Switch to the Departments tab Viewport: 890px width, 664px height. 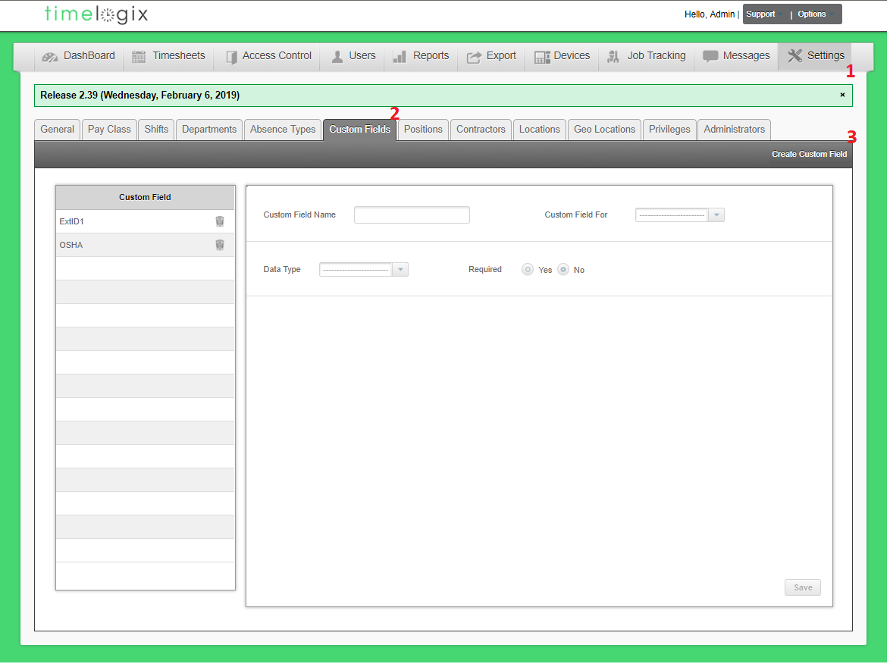[x=209, y=130]
